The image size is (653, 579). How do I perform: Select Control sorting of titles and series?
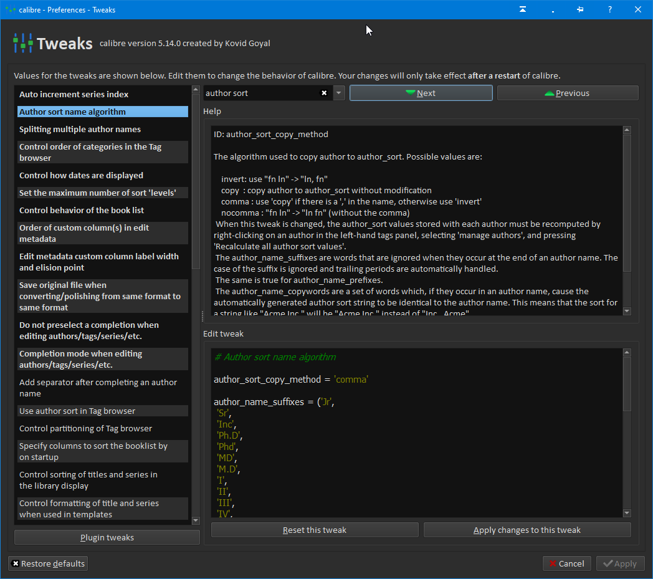click(x=102, y=481)
